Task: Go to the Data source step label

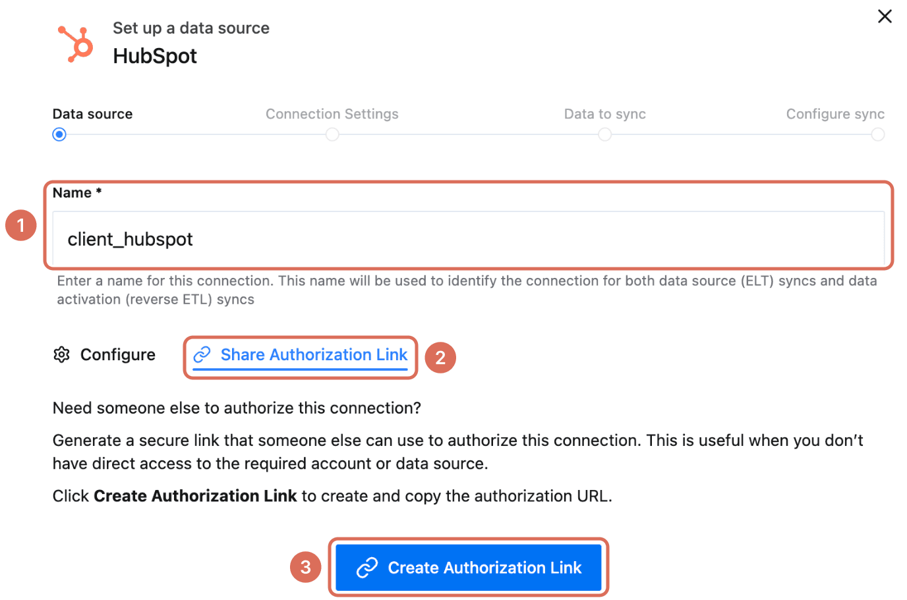Action: (x=92, y=114)
